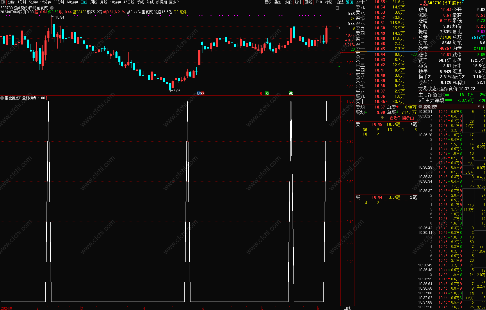Select the 30分钟 period tab
486x310 pixels.
coord(59,2)
